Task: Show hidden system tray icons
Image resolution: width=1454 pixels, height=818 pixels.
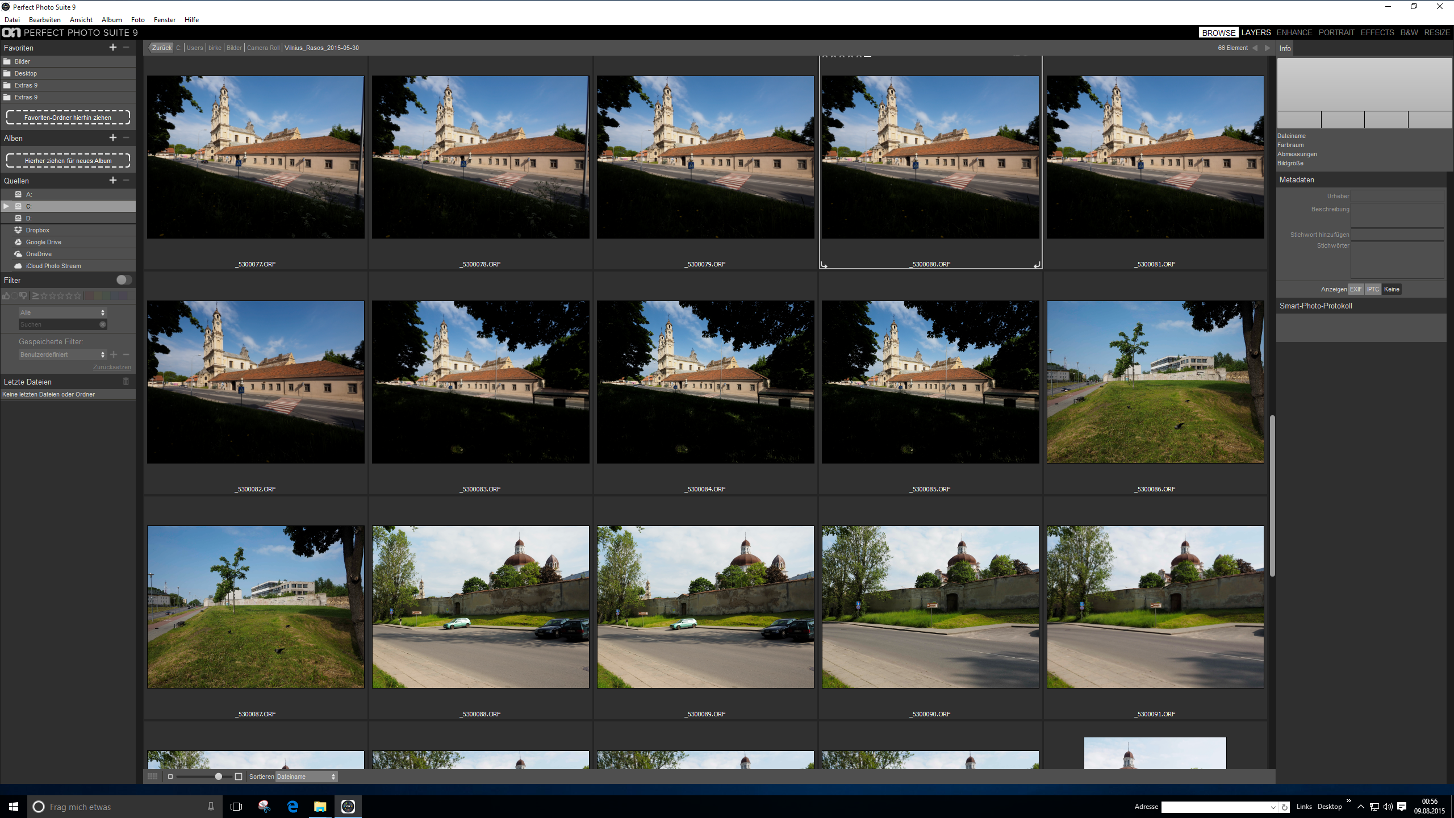Action: click(1360, 807)
